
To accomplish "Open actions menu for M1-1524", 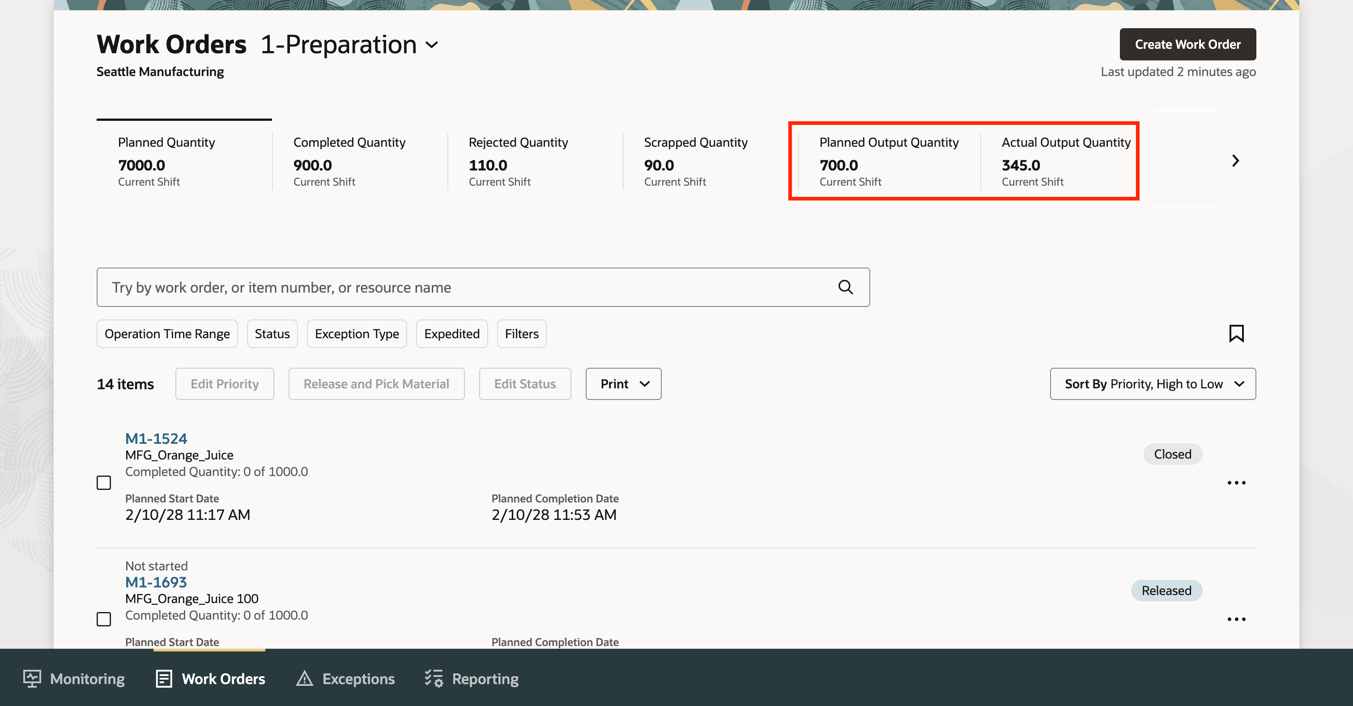I will pos(1236,483).
